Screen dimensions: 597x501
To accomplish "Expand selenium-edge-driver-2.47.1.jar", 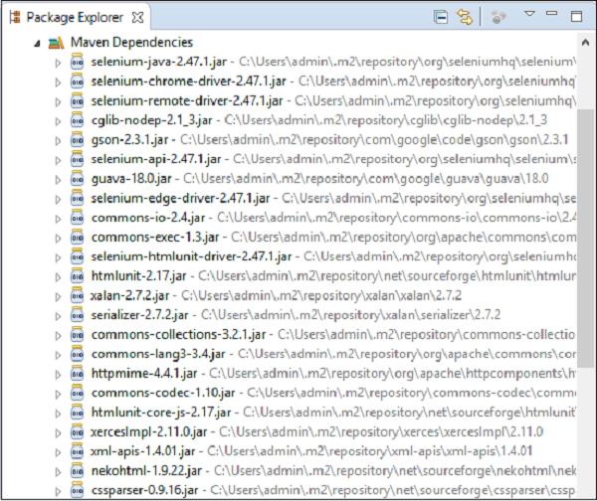I will point(58,200).
